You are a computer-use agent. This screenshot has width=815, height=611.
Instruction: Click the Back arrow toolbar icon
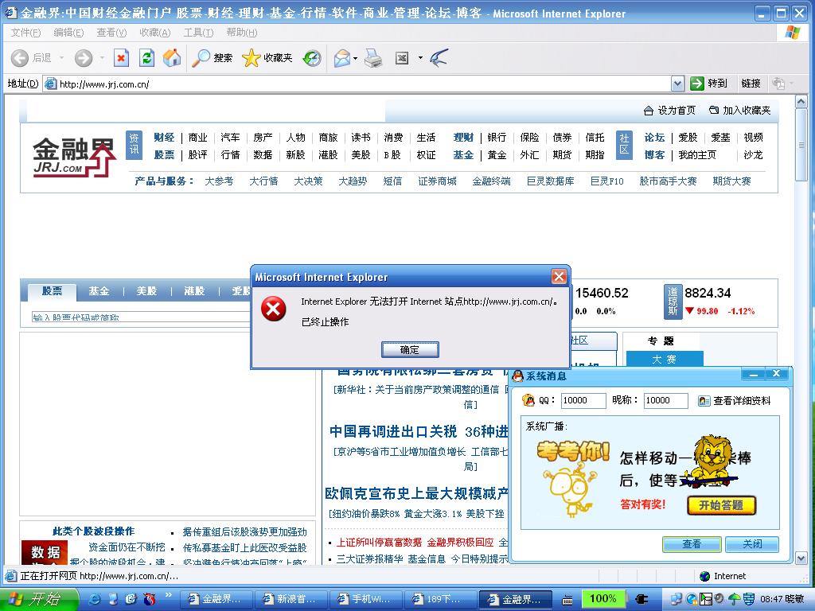20,58
